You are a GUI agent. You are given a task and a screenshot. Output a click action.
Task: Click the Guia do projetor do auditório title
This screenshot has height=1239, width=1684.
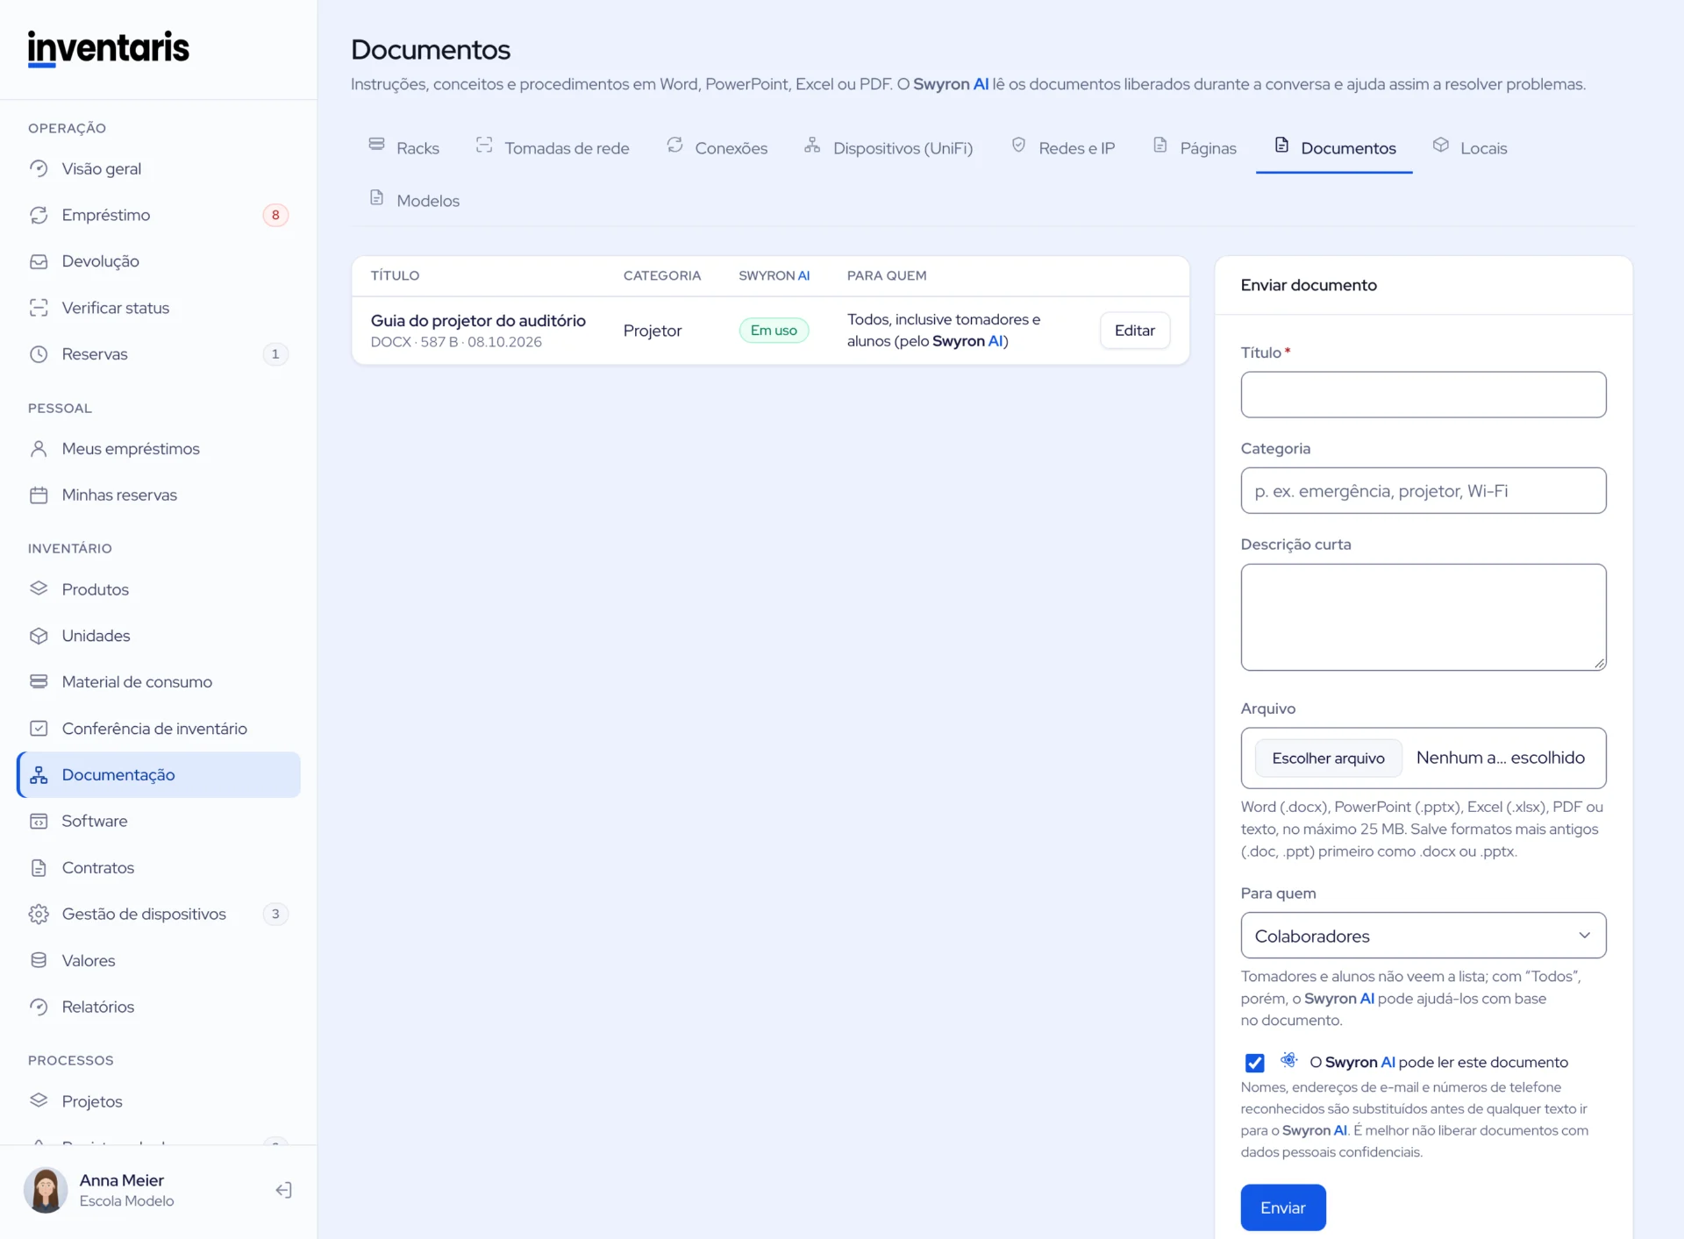(478, 320)
